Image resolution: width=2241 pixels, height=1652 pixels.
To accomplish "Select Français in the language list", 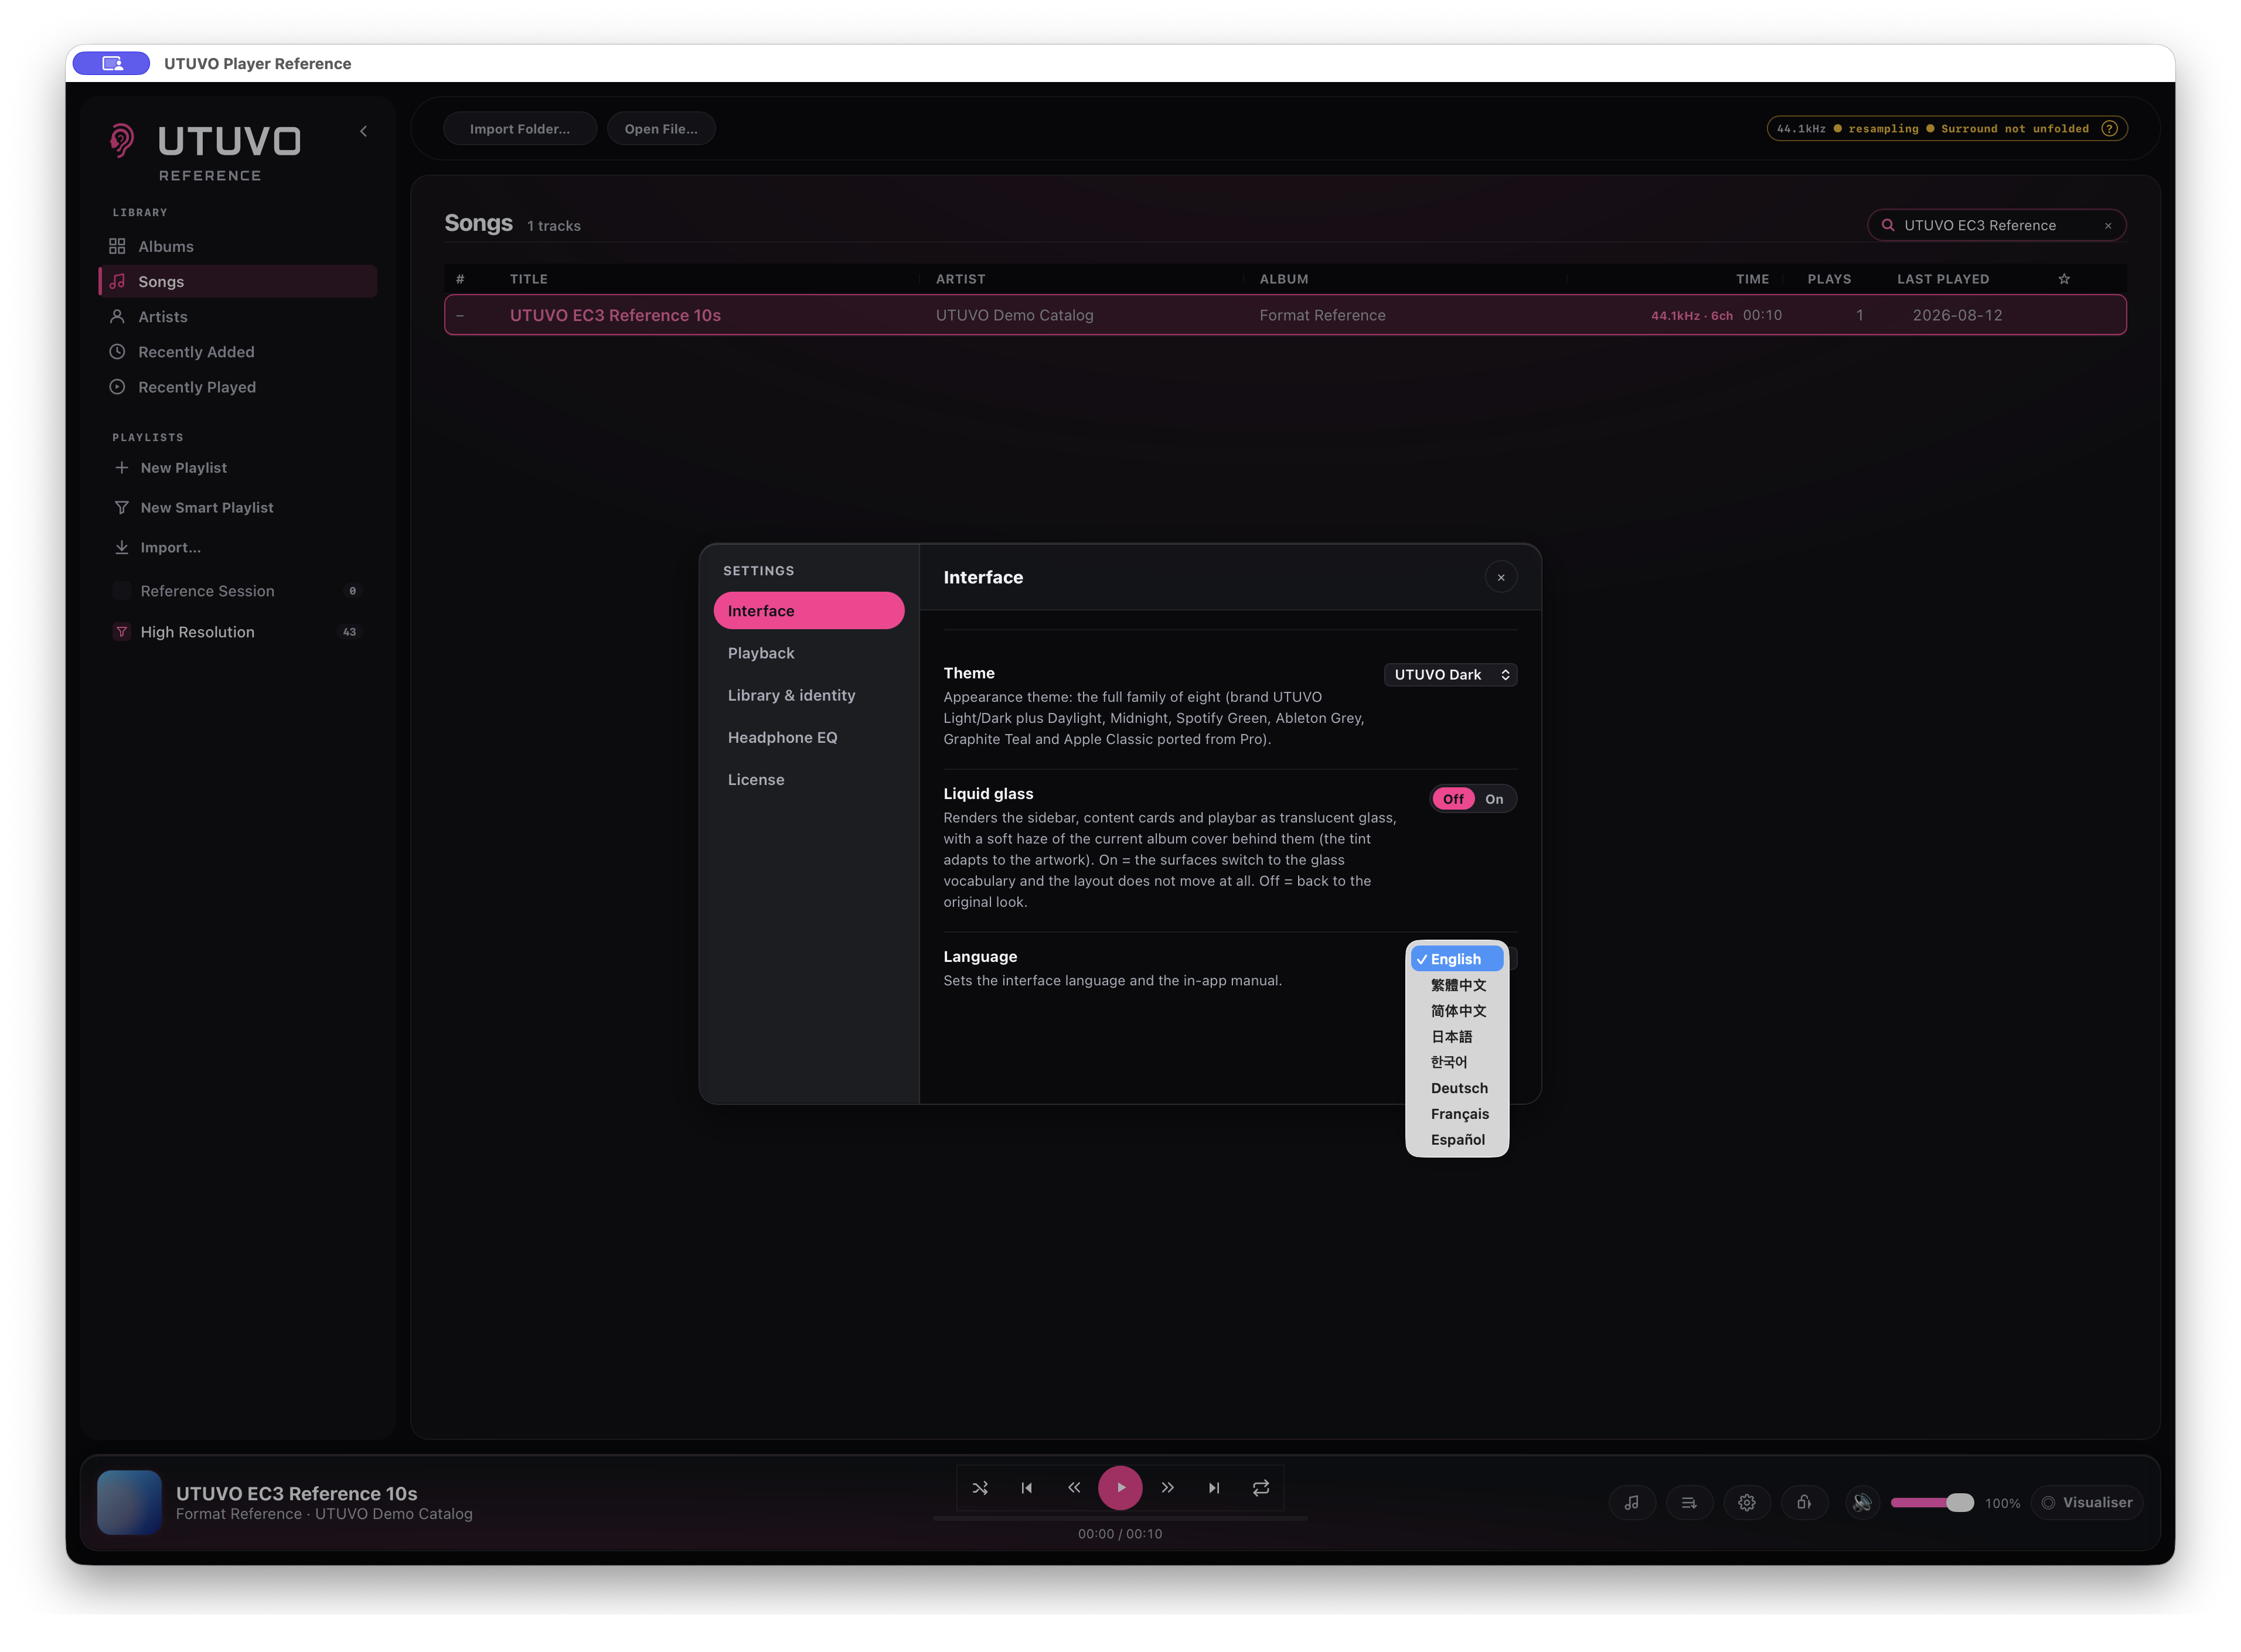I will click(x=1457, y=1114).
